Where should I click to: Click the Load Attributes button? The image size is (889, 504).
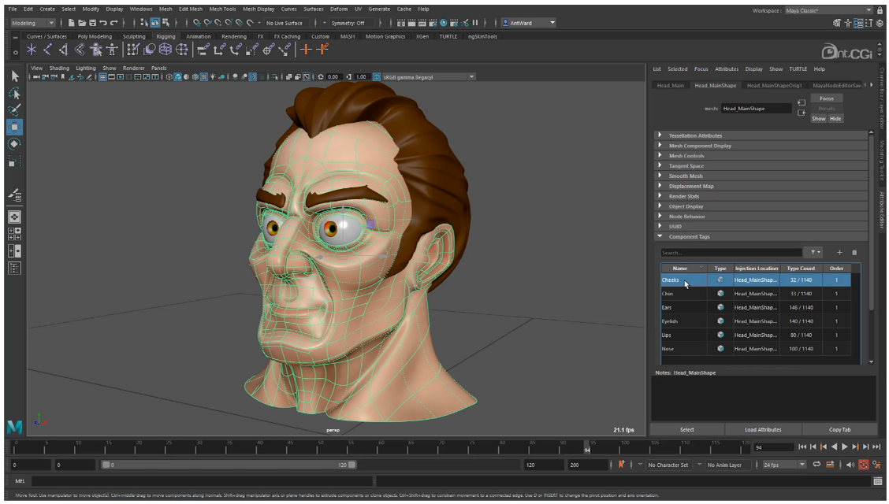763,429
